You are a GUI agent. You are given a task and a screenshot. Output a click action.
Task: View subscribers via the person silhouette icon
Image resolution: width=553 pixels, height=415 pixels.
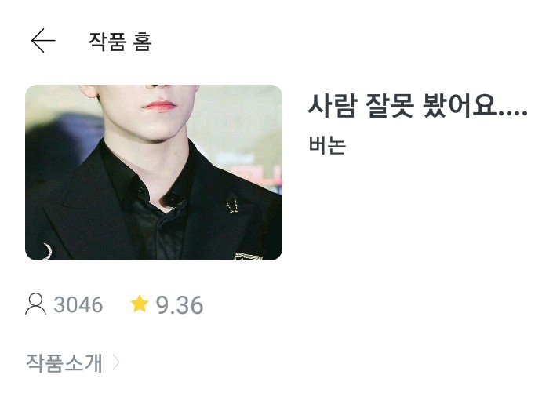pos(35,304)
